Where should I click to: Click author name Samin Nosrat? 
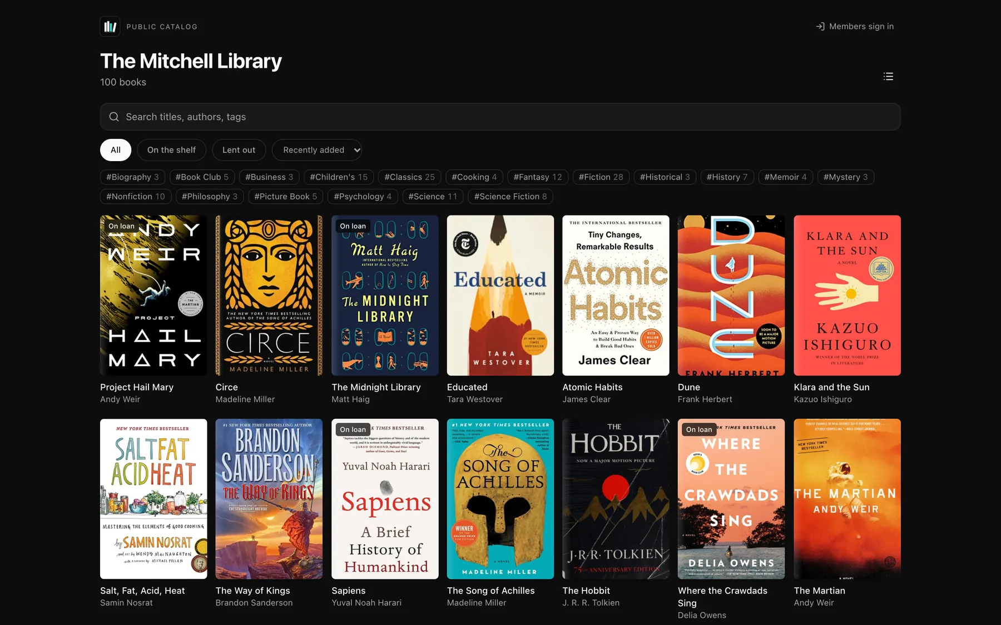pos(126,603)
